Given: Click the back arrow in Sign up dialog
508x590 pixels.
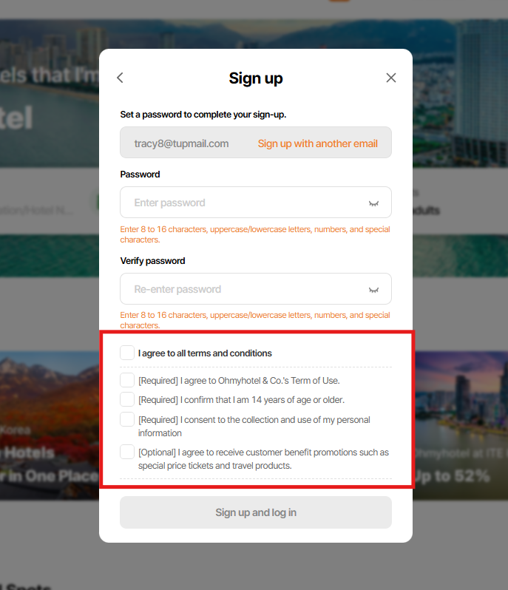Looking at the screenshot, I should point(120,78).
